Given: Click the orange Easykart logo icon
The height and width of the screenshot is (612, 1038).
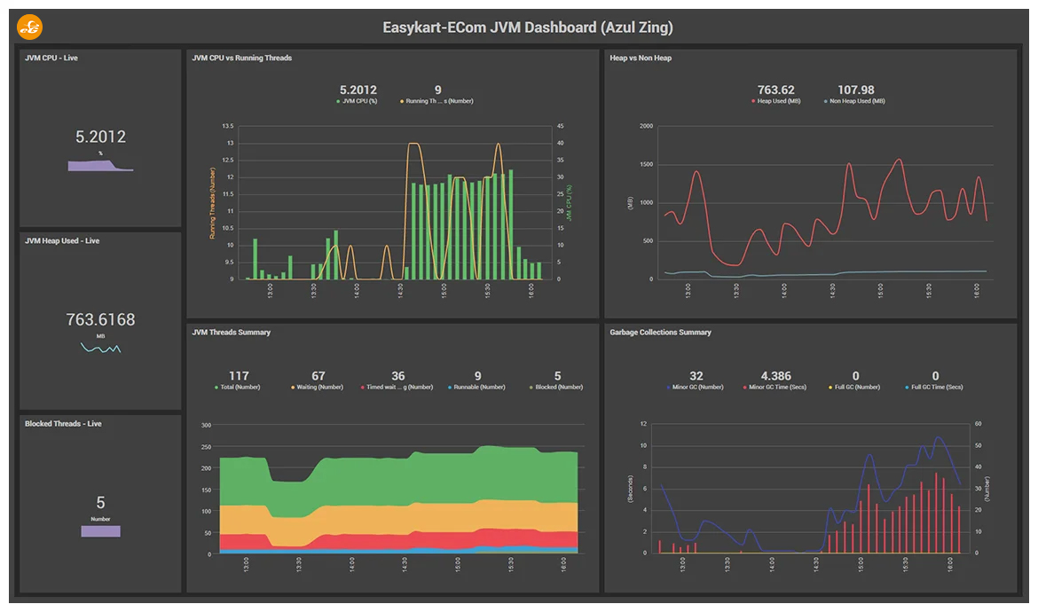Looking at the screenshot, I should (29, 27).
